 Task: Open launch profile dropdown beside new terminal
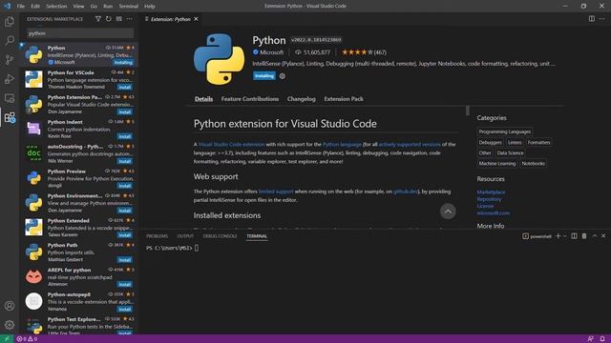[564, 236]
